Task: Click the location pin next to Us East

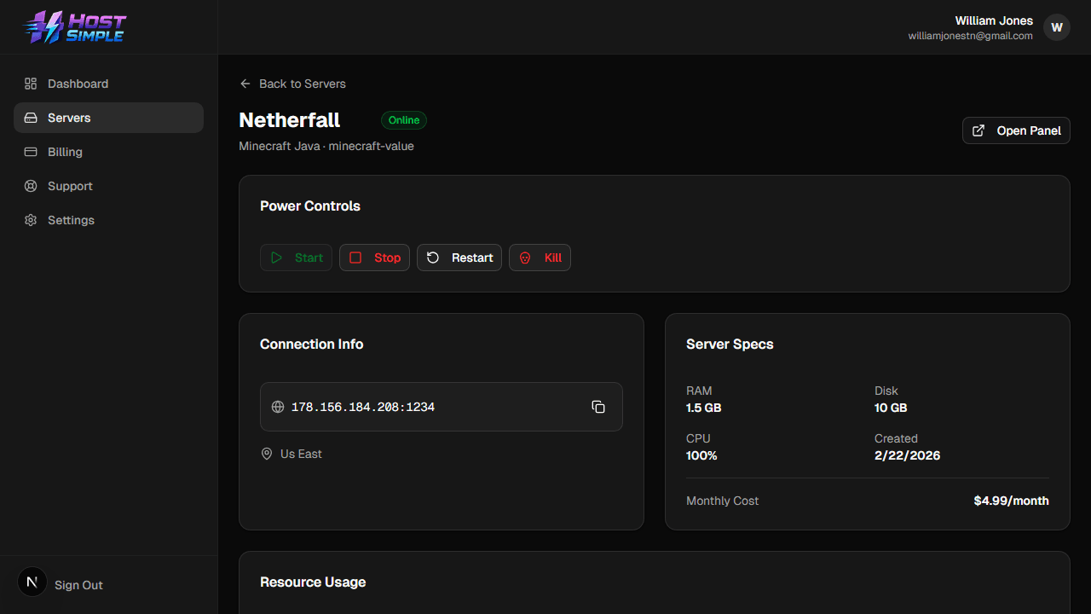Action: (x=267, y=454)
